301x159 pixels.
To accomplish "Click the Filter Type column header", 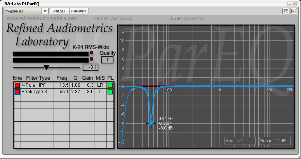I will click(x=38, y=78).
